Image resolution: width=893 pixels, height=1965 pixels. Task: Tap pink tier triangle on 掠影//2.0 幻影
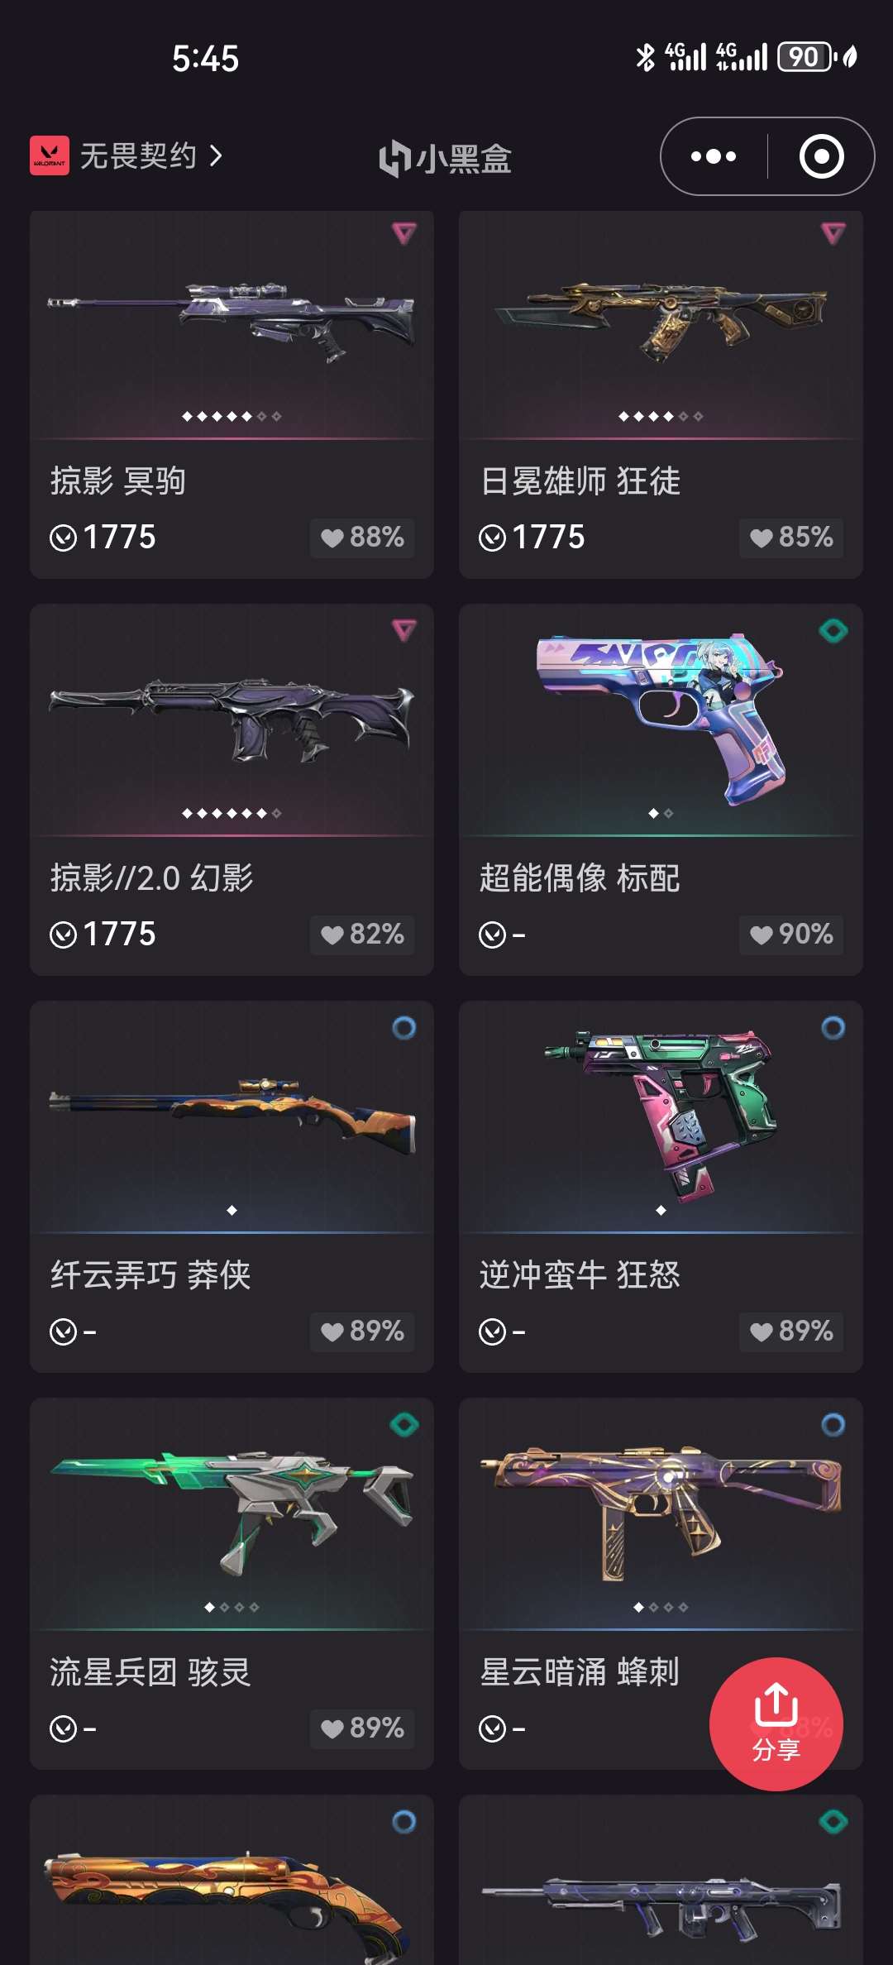[x=404, y=631]
